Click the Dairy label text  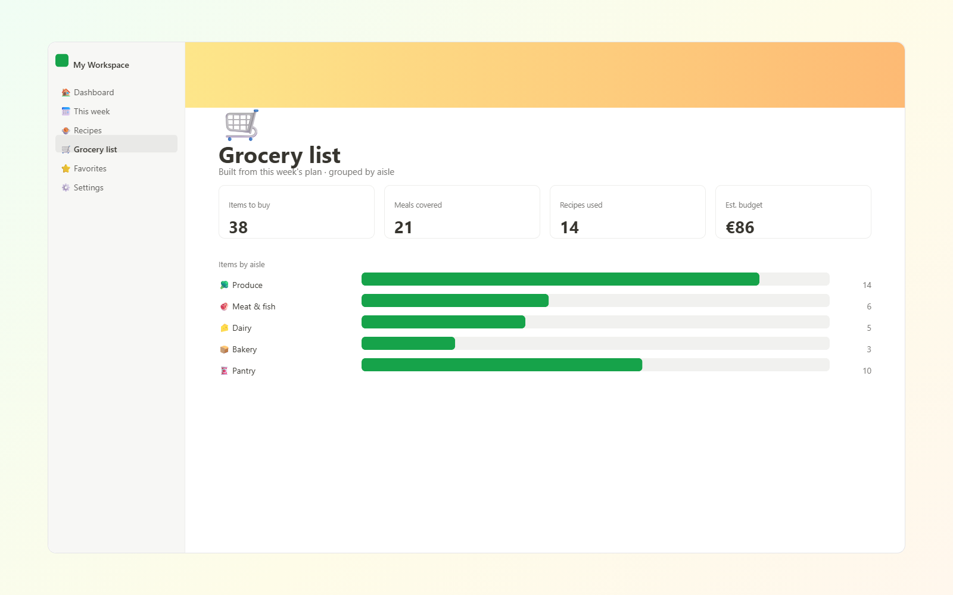point(242,328)
